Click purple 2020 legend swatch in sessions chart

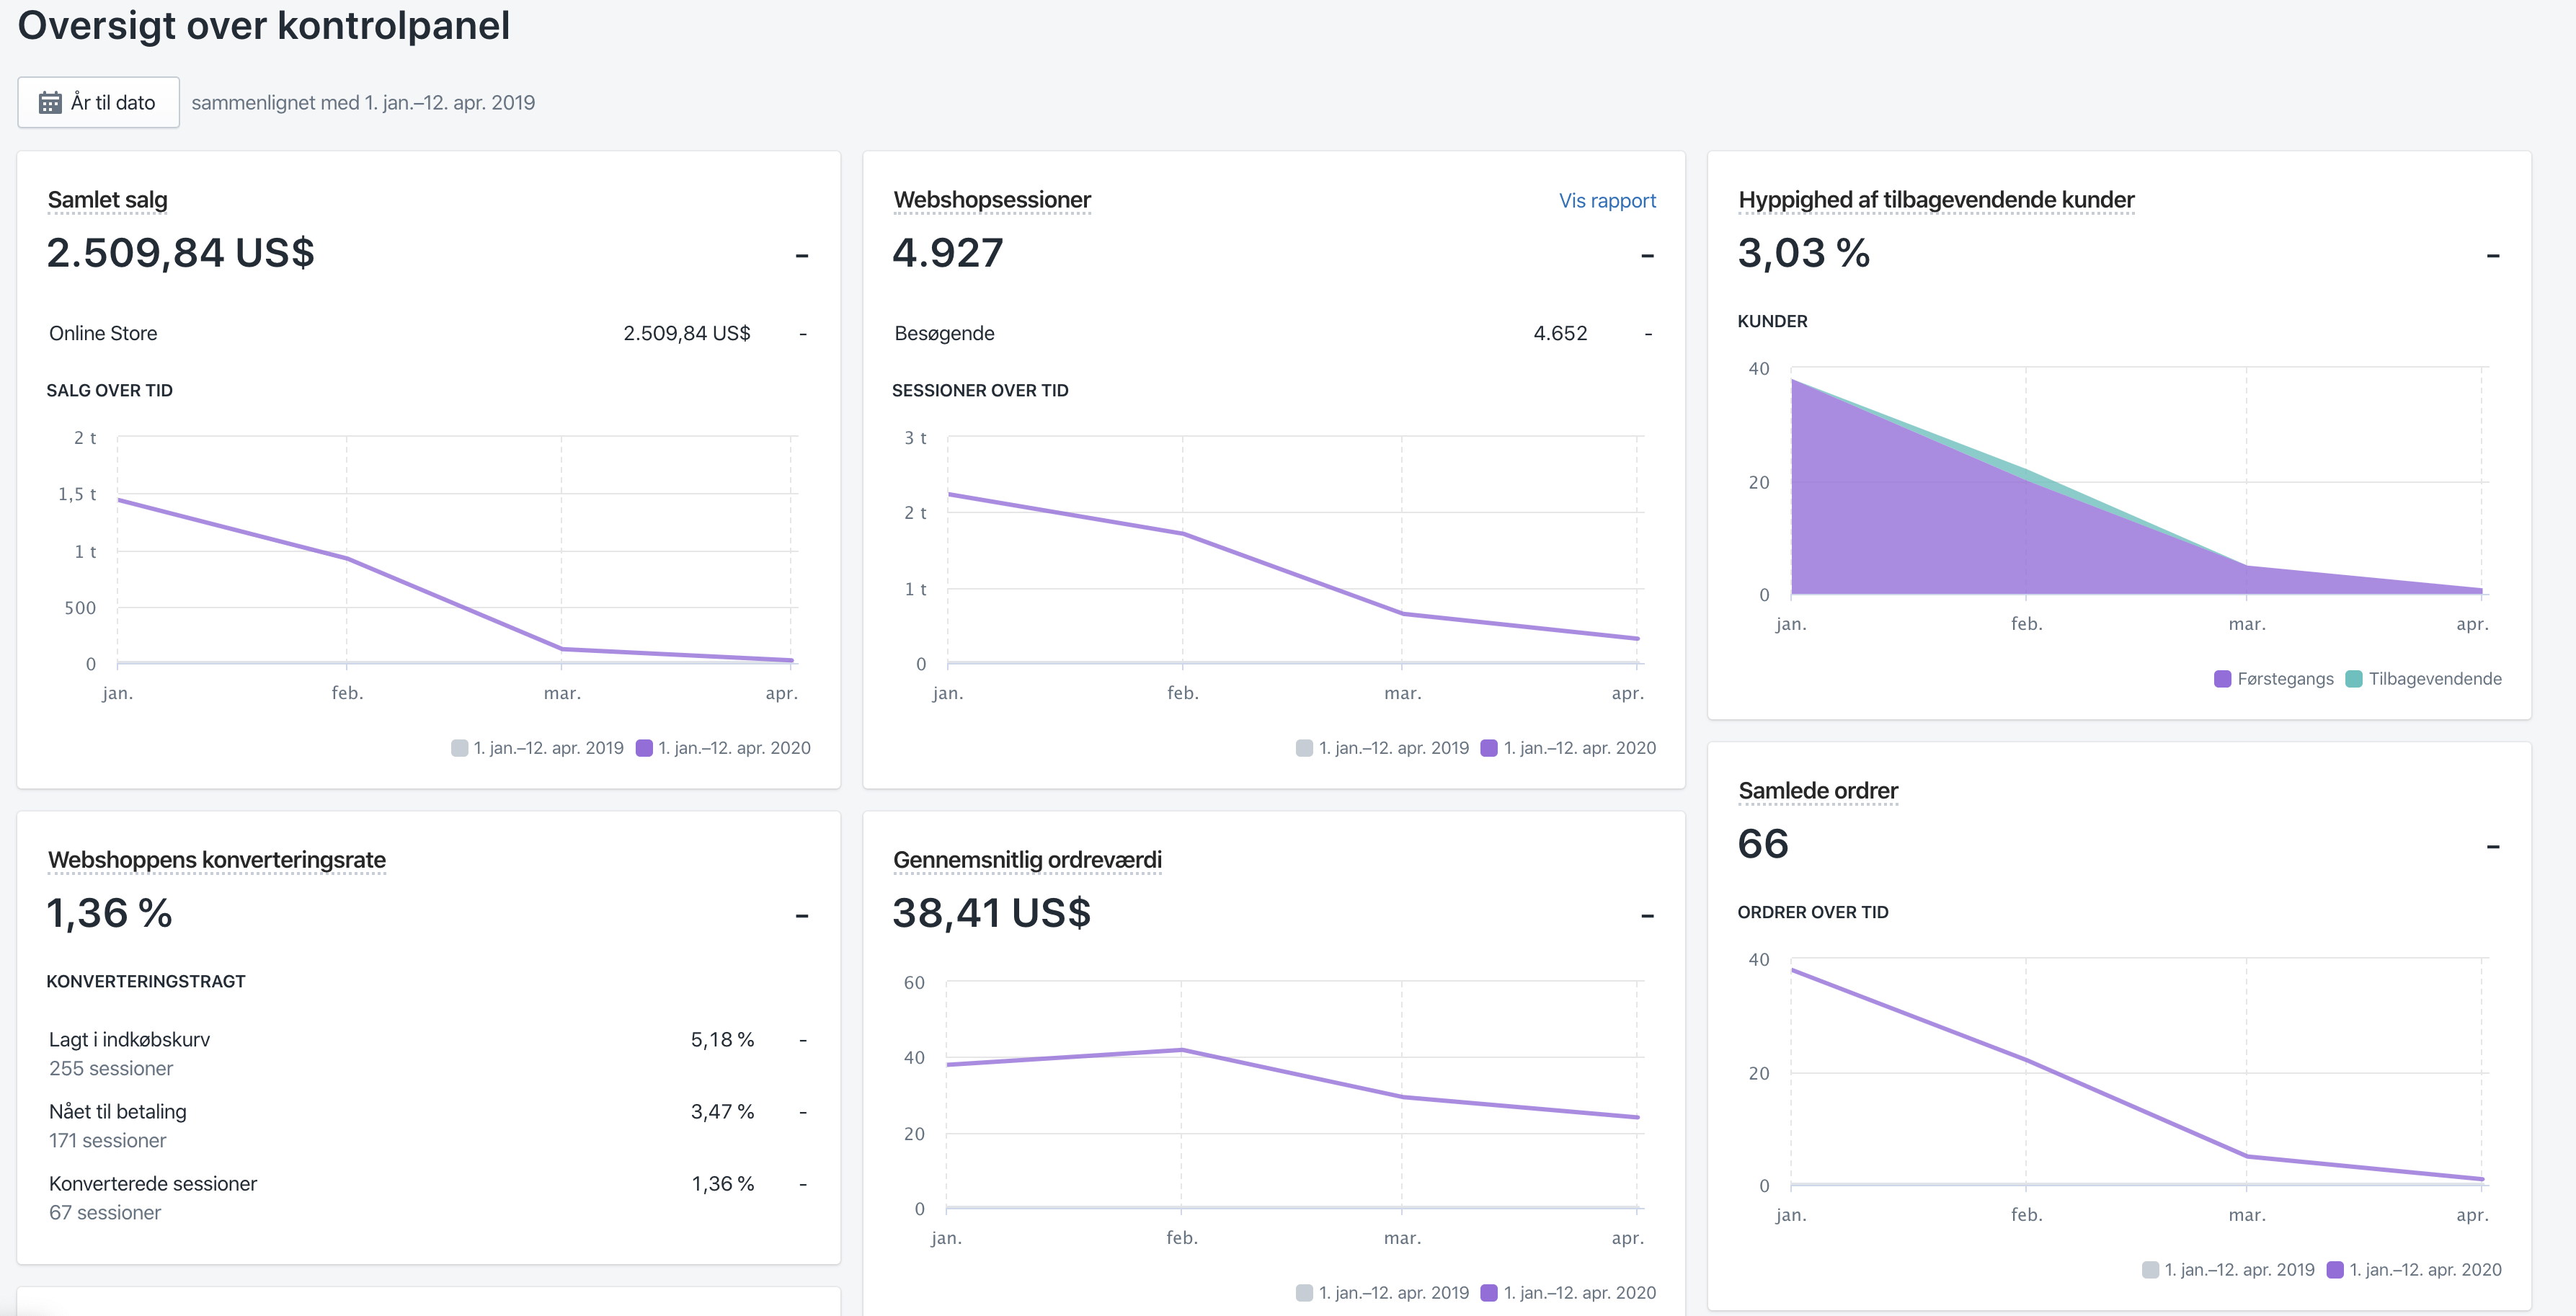point(1488,748)
